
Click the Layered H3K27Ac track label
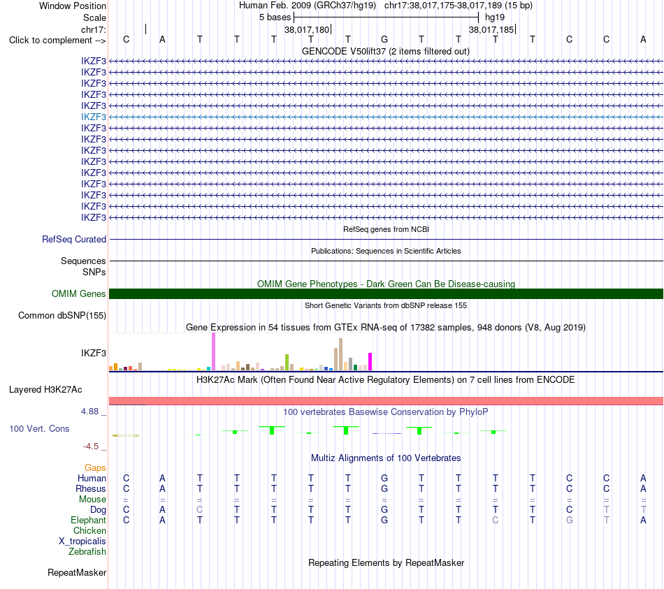pyautogui.click(x=45, y=390)
